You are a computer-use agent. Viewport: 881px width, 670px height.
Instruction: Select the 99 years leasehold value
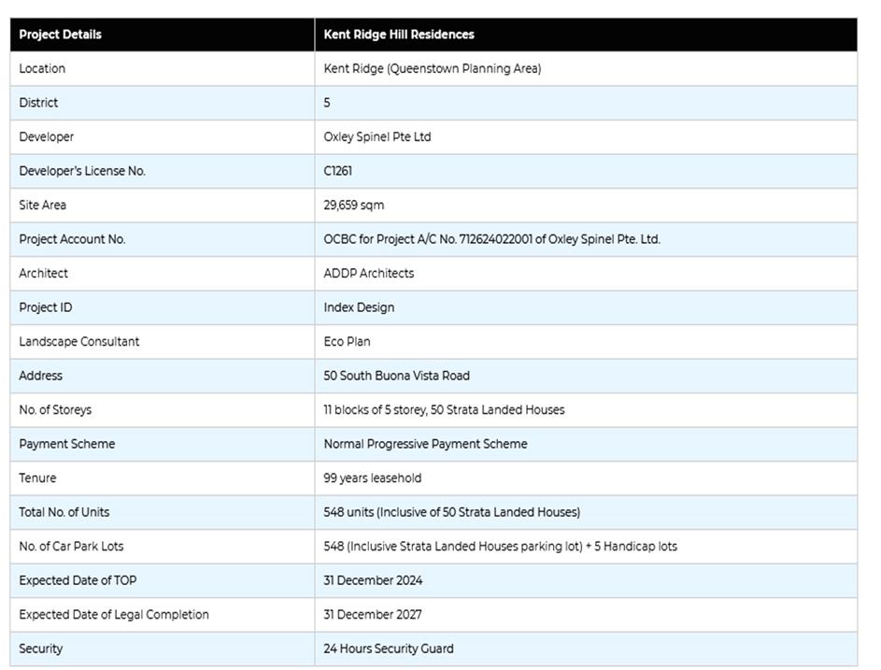pyautogui.click(x=373, y=478)
